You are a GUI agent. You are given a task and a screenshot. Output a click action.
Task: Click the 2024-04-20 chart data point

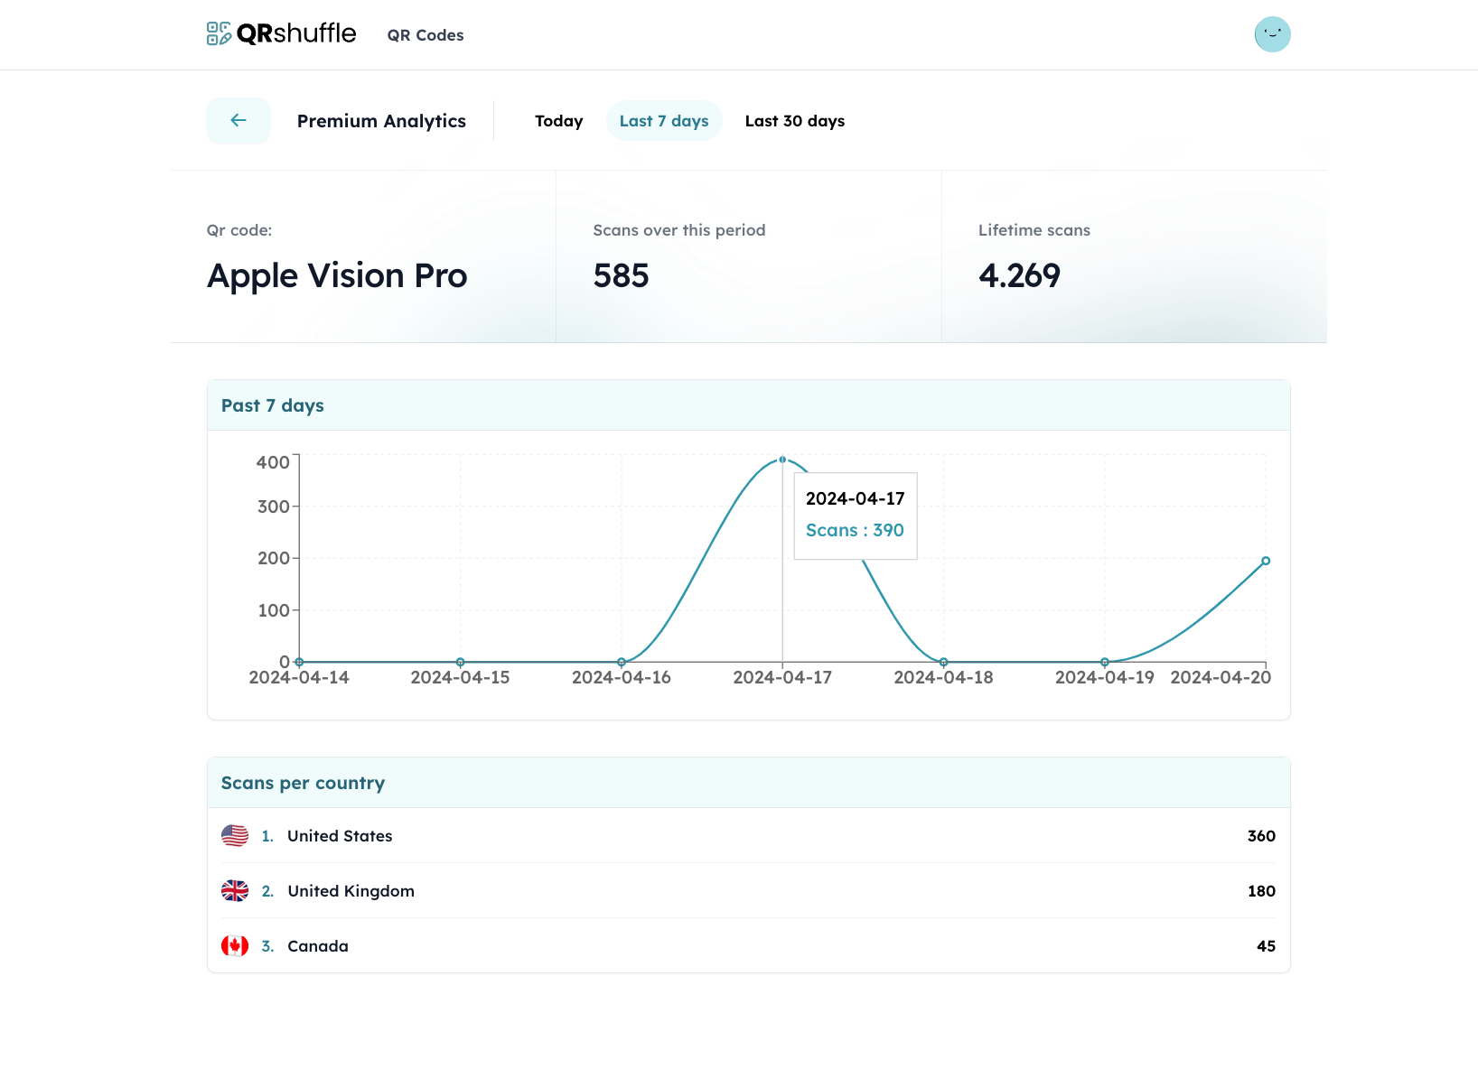point(1266,561)
